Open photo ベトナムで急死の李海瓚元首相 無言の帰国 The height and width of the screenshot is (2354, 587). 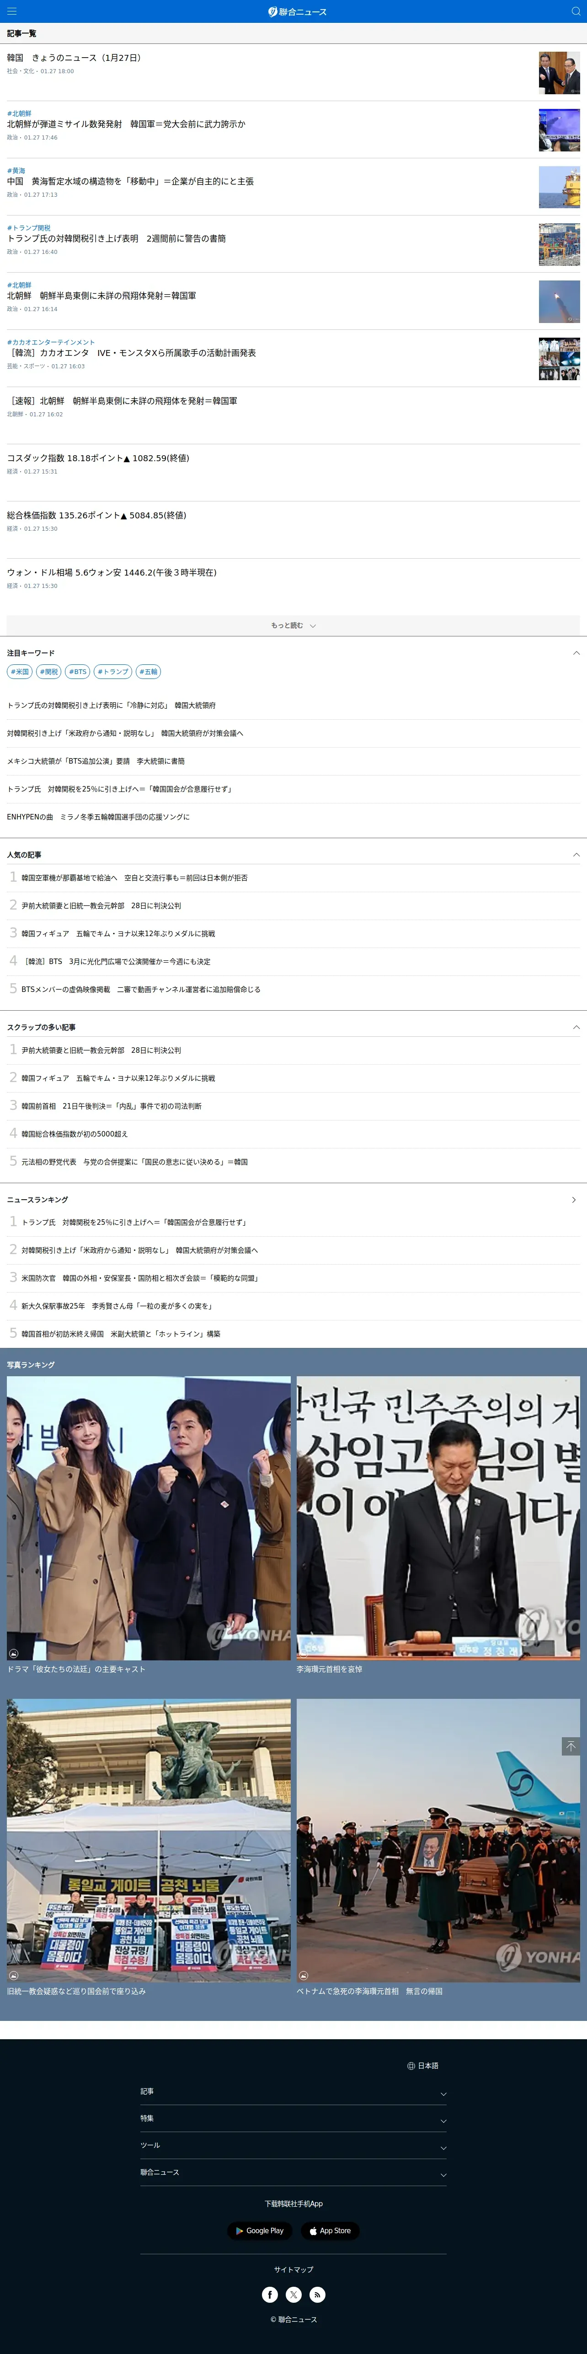[438, 1841]
